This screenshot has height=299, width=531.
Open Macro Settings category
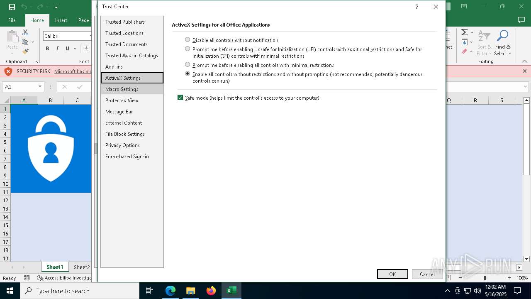tap(132, 89)
